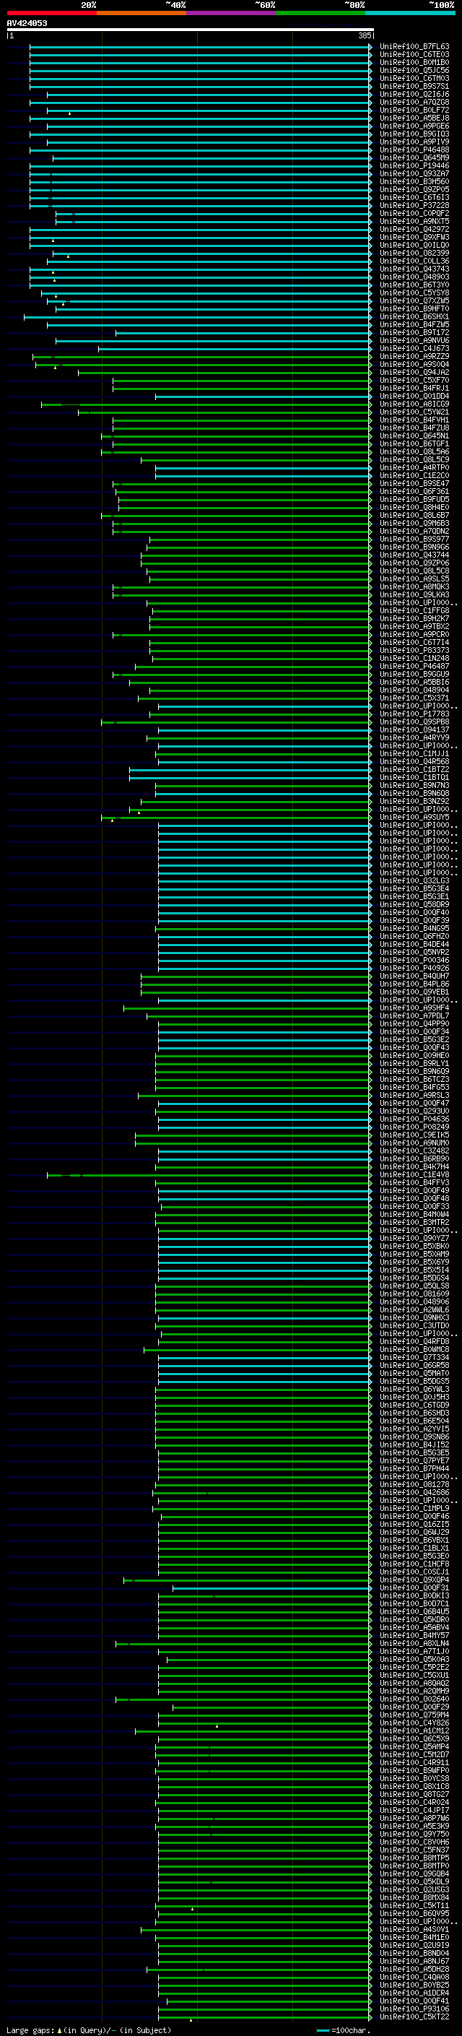Select the hit label UniRef100_Q32LG3
The image size is (462, 2036).
point(414,880)
